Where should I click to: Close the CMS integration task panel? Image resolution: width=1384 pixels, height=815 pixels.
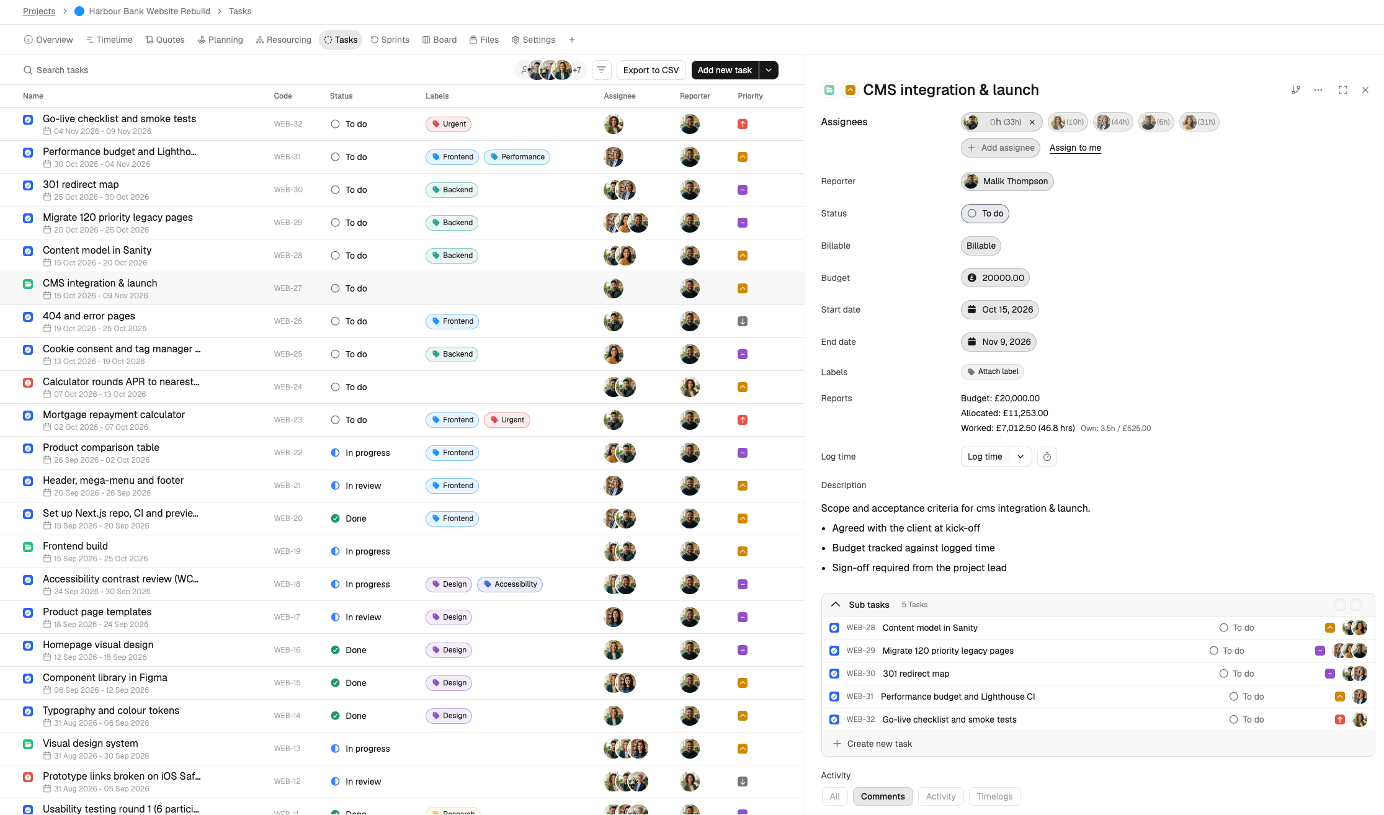pyautogui.click(x=1365, y=90)
